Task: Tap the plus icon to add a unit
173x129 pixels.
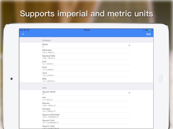Action: tap(23, 34)
